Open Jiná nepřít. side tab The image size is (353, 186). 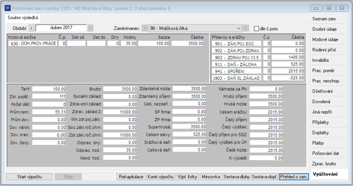pyautogui.click(x=329, y=112)
